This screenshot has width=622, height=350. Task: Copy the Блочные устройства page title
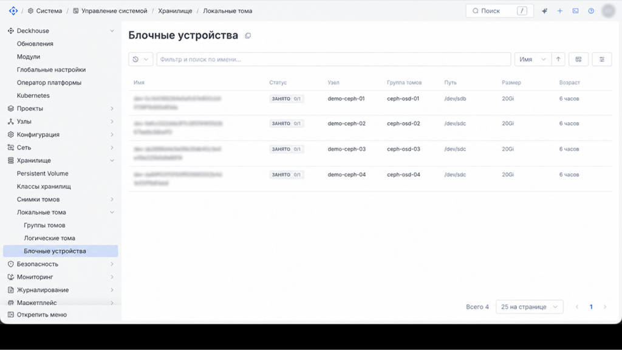pos(248,36)
